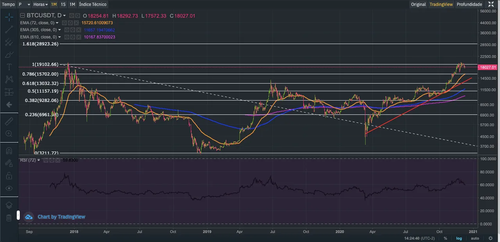Viewport: 500px width, 242px height.
Task: Select the crosshair cursor tool
Action: click(x=9, y=17)
